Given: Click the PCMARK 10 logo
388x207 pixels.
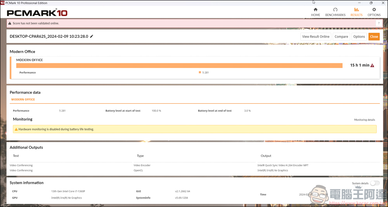Looking at the screenshot, I should click(37, 13).
